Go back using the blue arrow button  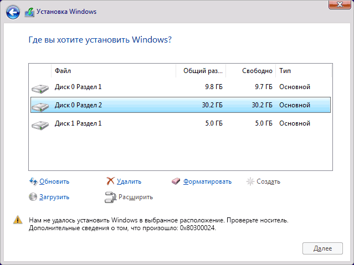[13, 12]
